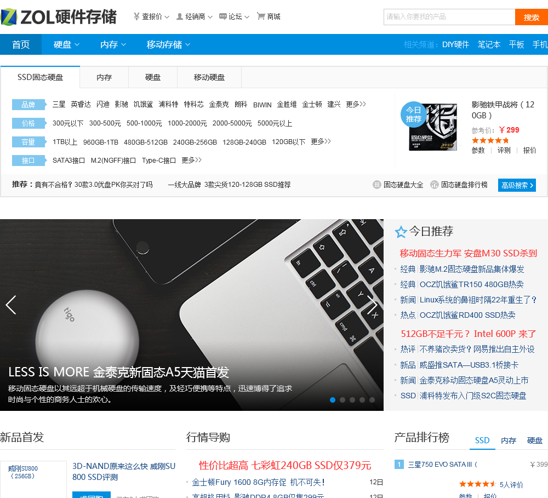This screenshot has width=548, height=498.
Task: Filter price 300元以下
Action: 68,123
